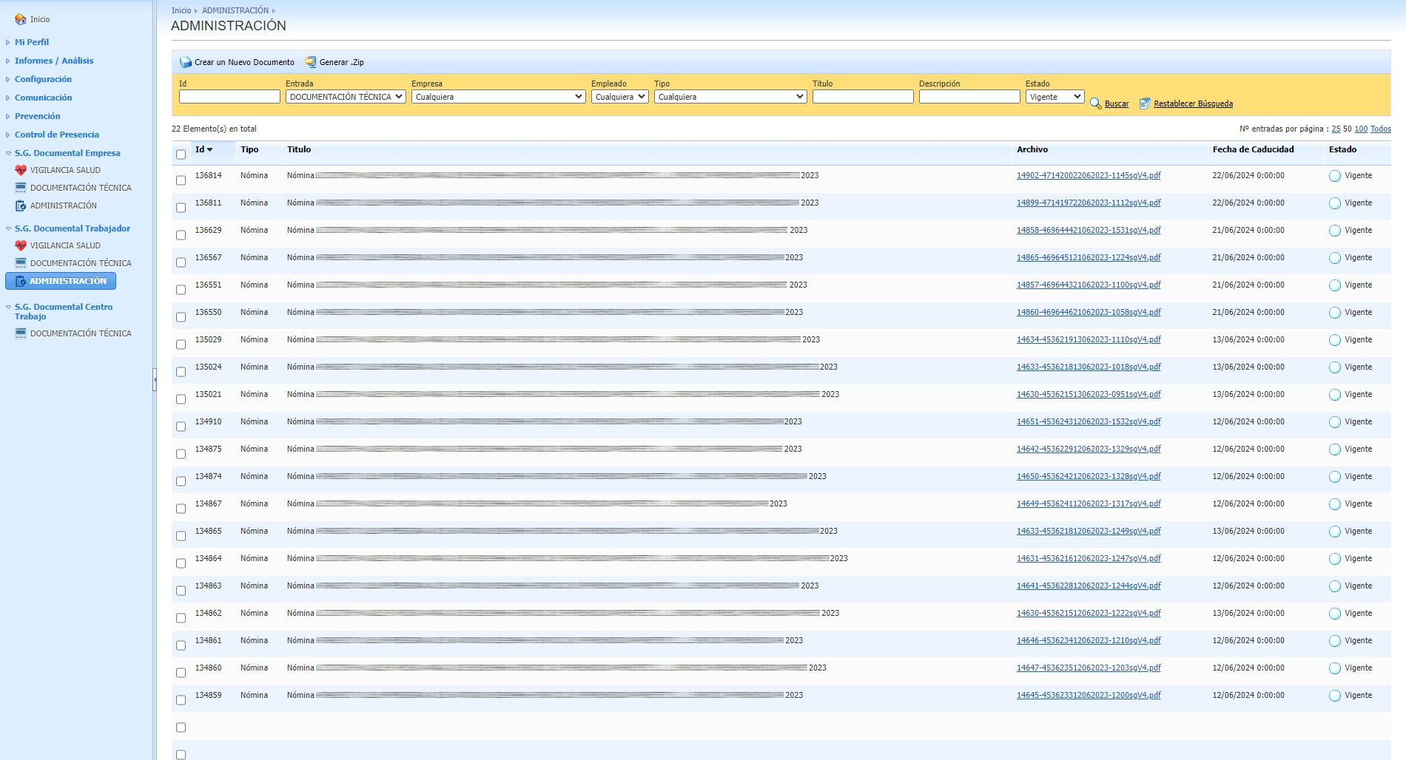This screenshot has height=760, width=1406.
Task: Open the Control de Presencia menu
Action: [x=56, y=135]
